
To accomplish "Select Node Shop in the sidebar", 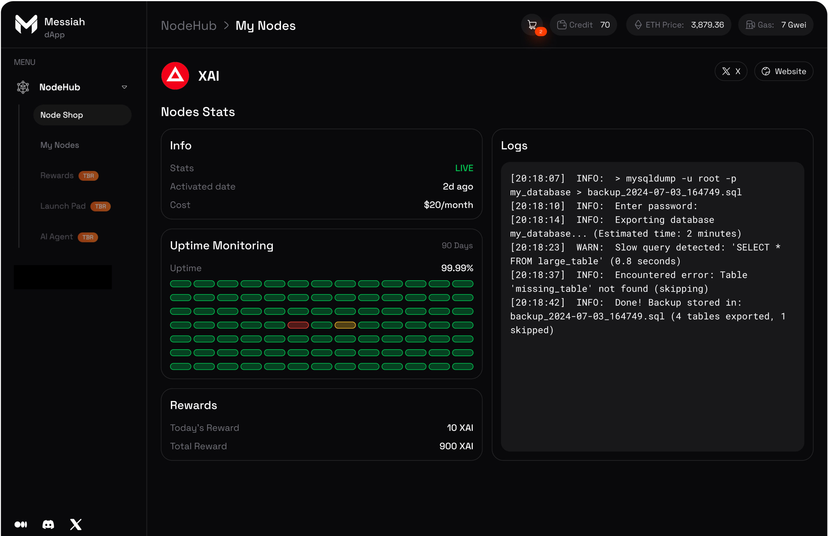I will point(82,115).
